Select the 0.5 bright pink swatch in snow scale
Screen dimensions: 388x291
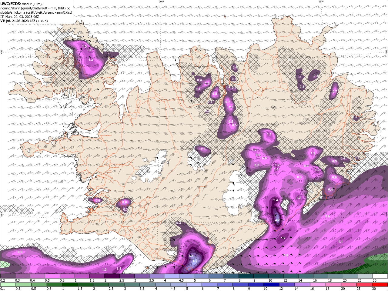click(52, 276)
